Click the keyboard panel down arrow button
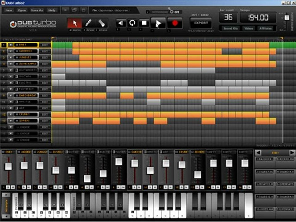Screen dimensions: 296x222 pyautogui.click(x=6, y=216)
